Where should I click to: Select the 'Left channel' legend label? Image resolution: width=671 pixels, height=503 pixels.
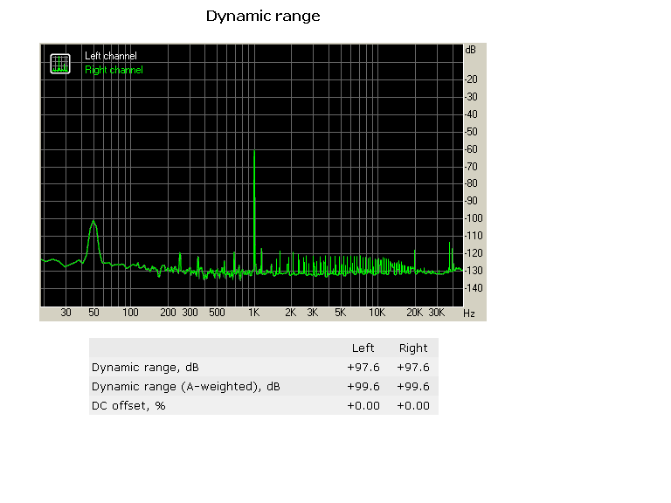[111, 56]
